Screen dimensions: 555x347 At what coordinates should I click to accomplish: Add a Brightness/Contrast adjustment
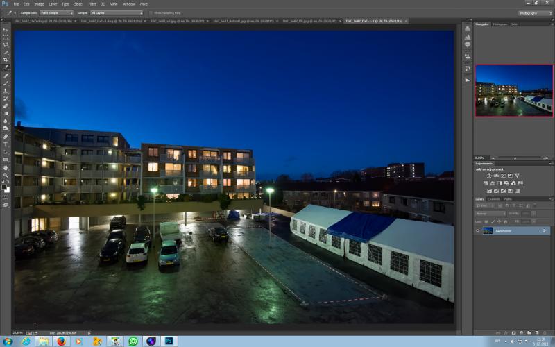coord(489,176)
